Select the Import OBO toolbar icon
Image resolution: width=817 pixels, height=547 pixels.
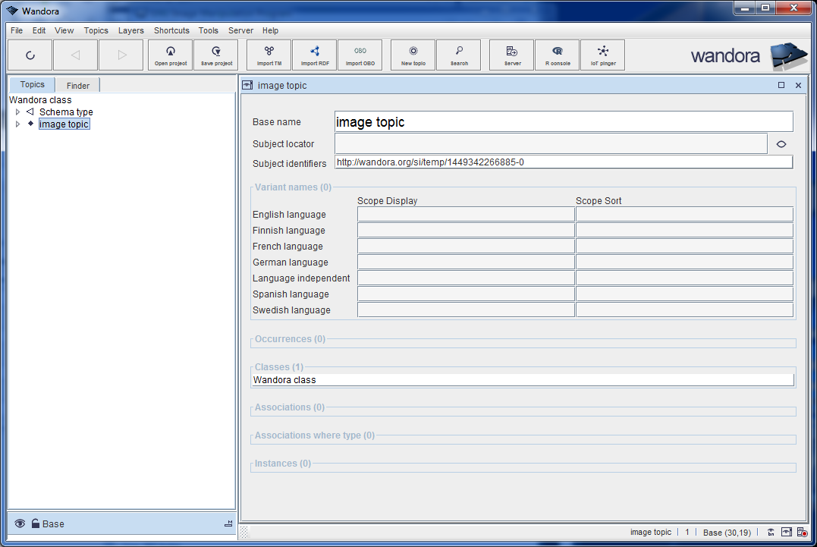(x=360, y=55)
